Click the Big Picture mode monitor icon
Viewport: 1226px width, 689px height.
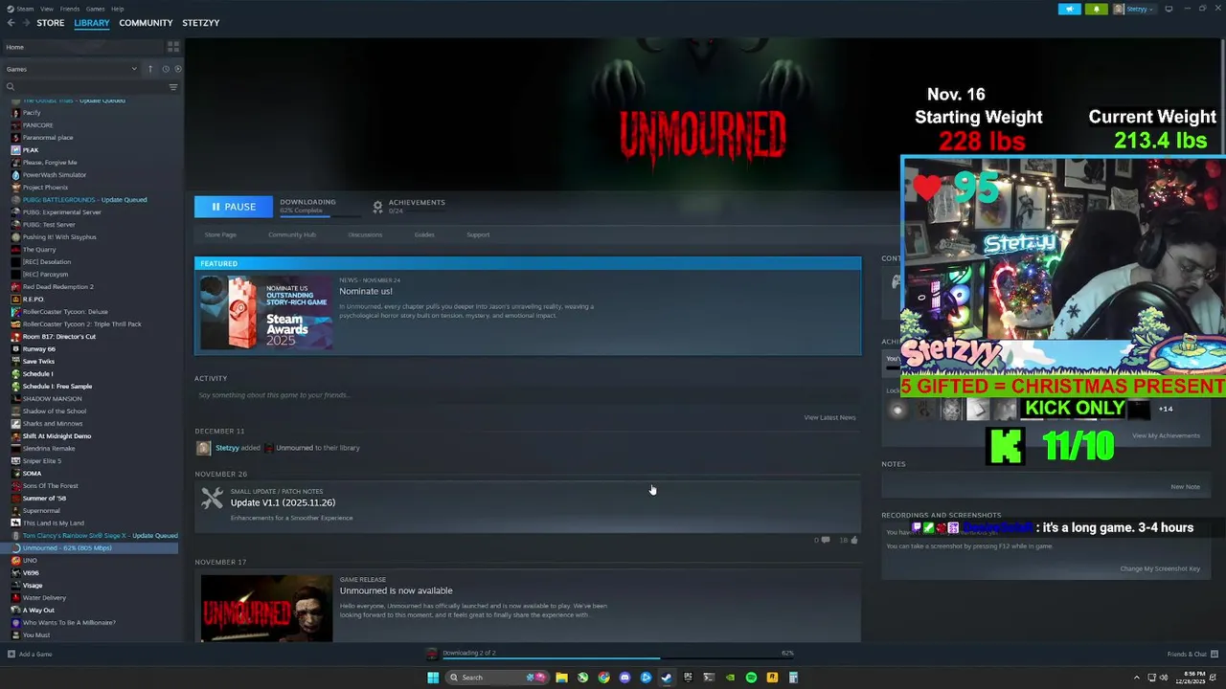tap(1169, 9)
